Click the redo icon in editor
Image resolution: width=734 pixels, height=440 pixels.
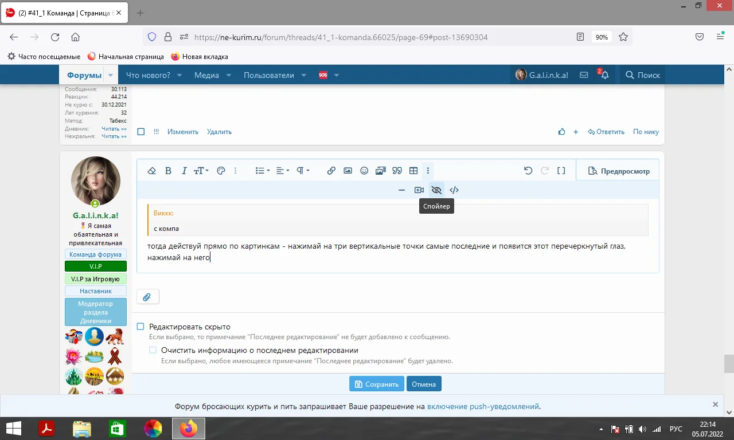tap(545, 171)
